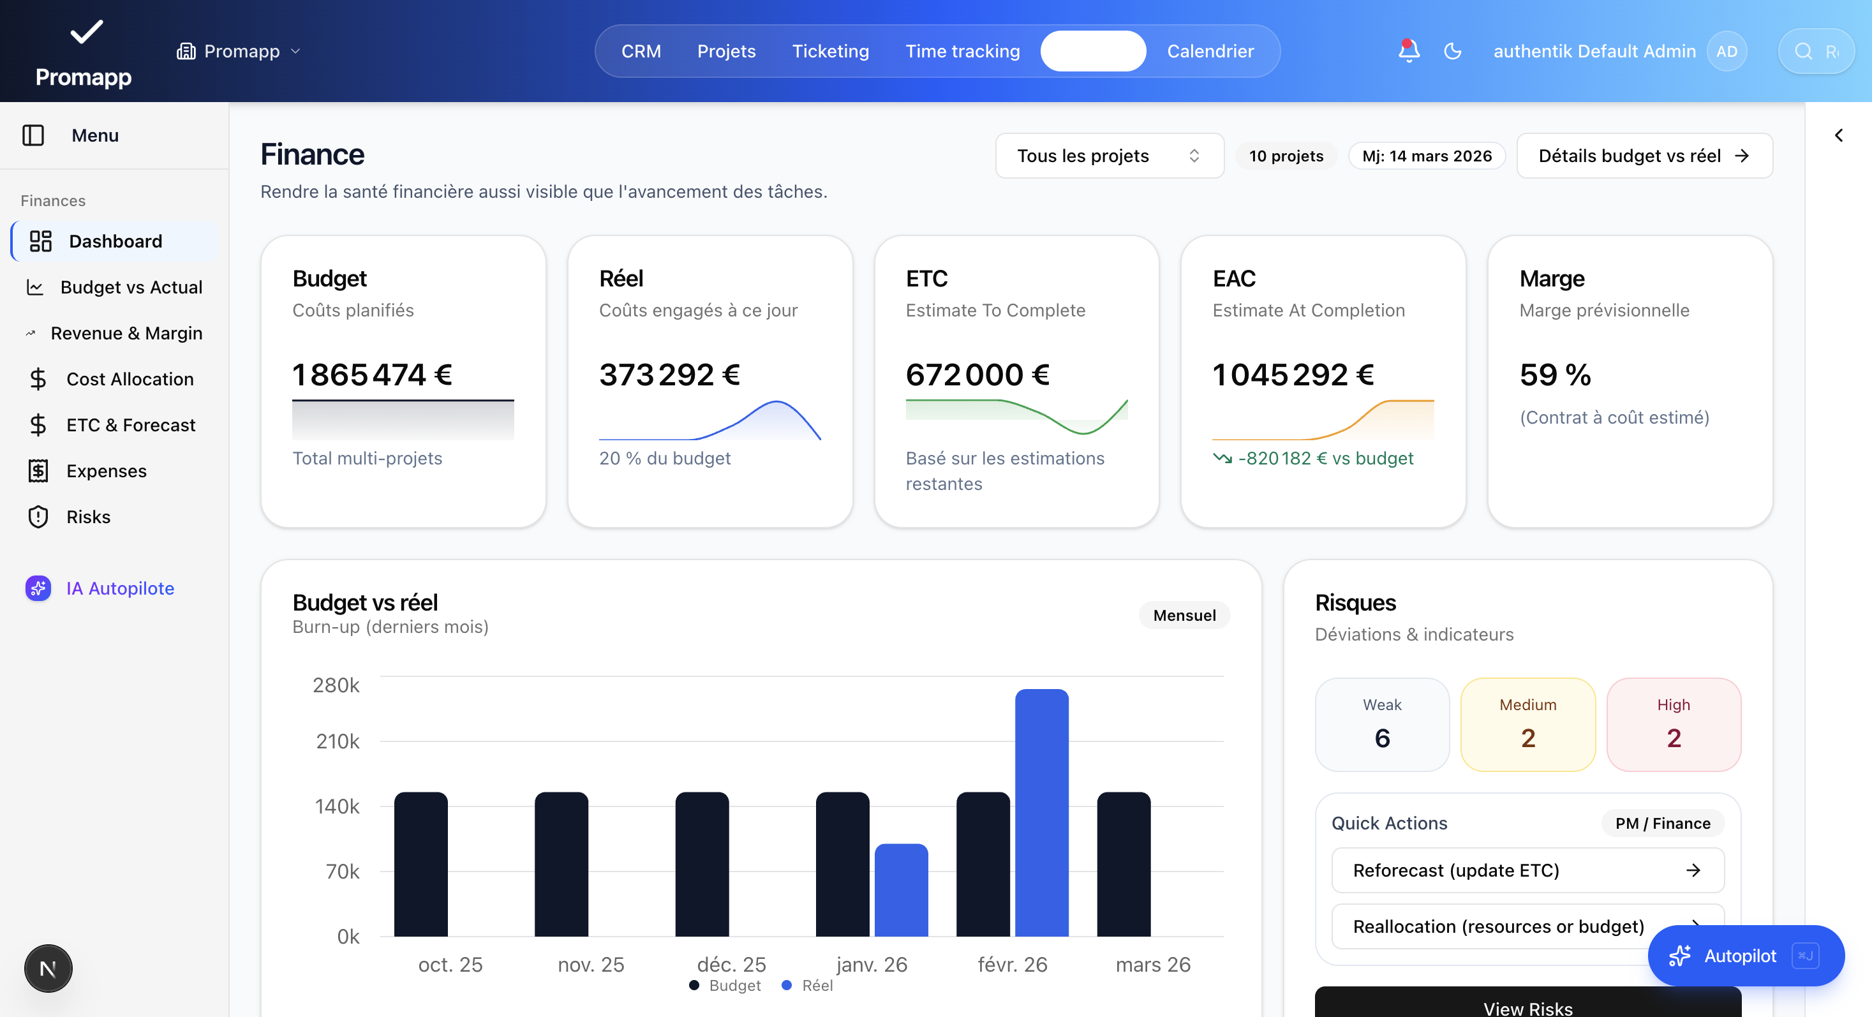
Task: Open the CRM tab
Action: click(x=641, y=51)
